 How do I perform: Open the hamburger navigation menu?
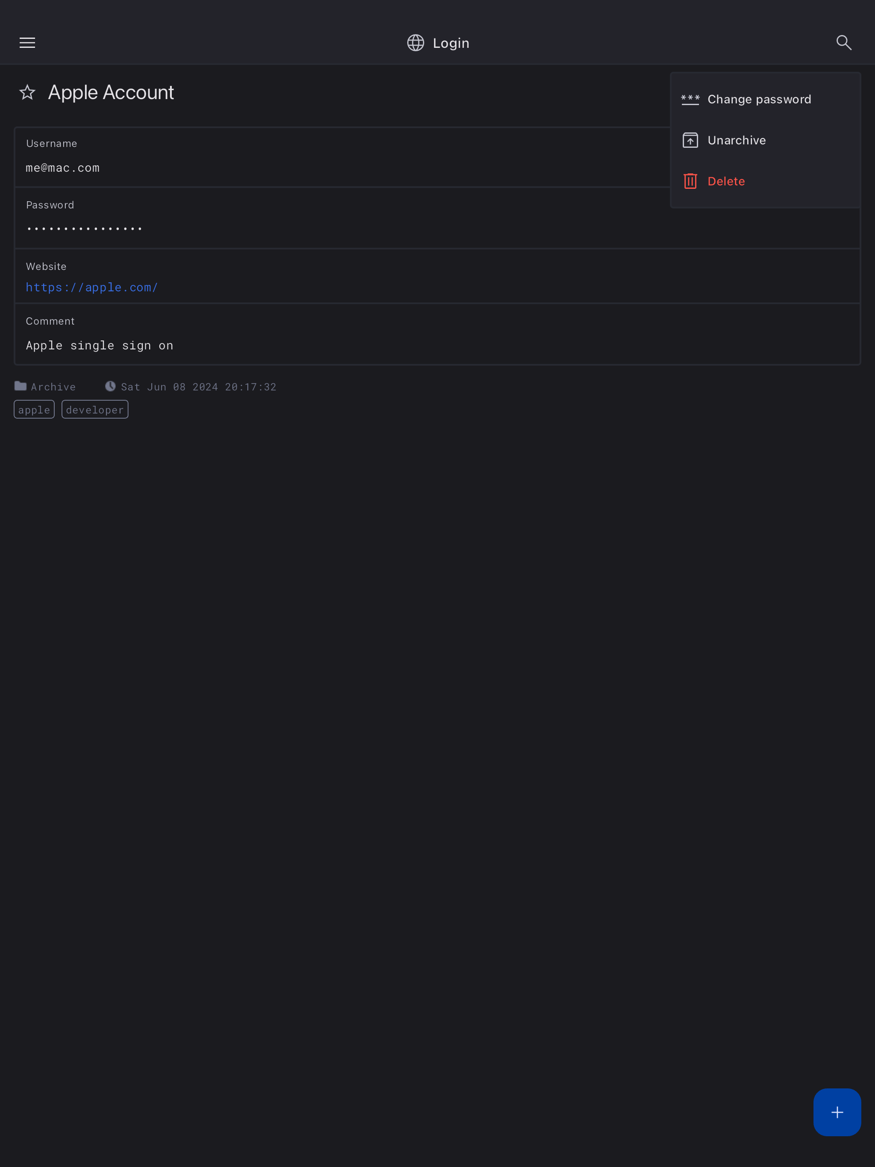[27, 43]
